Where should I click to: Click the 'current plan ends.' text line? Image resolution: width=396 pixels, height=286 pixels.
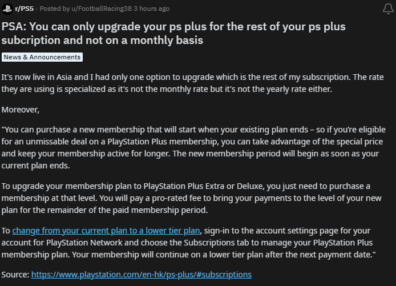click(35, 166)
